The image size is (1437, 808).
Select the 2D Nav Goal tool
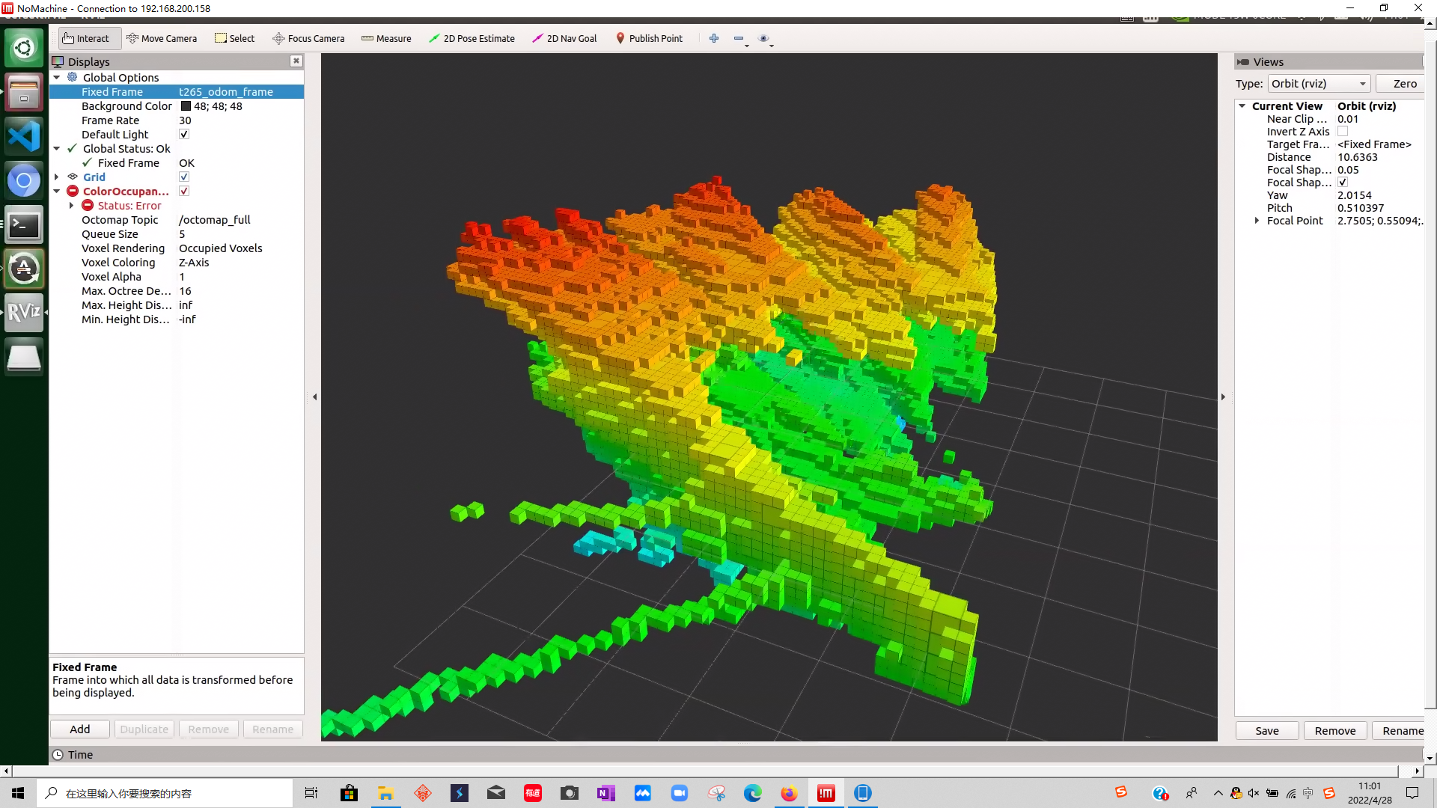564,38
